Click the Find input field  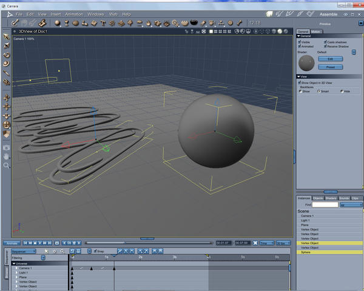(325, 205)
